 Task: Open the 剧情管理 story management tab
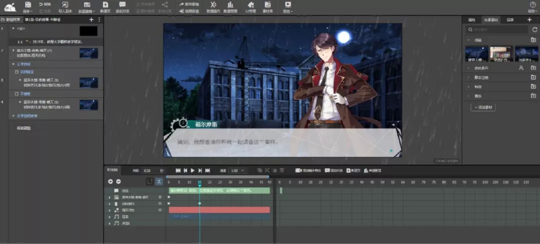click(x=11, y=19)
